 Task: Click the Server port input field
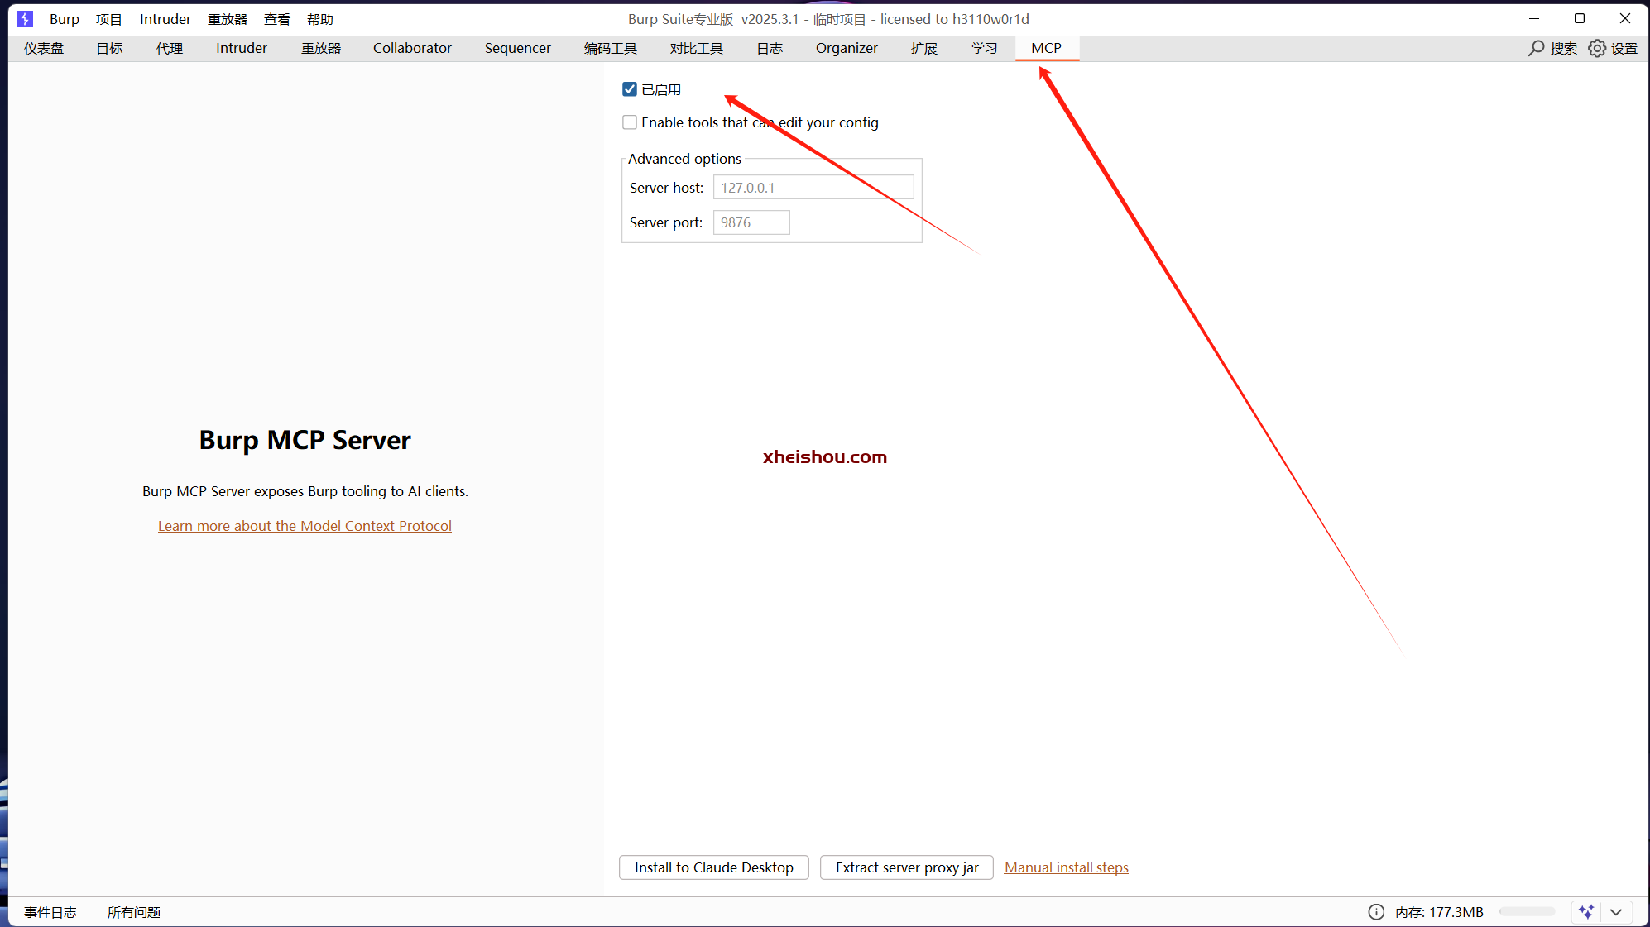pyautogui.click(x=751, y=222)
